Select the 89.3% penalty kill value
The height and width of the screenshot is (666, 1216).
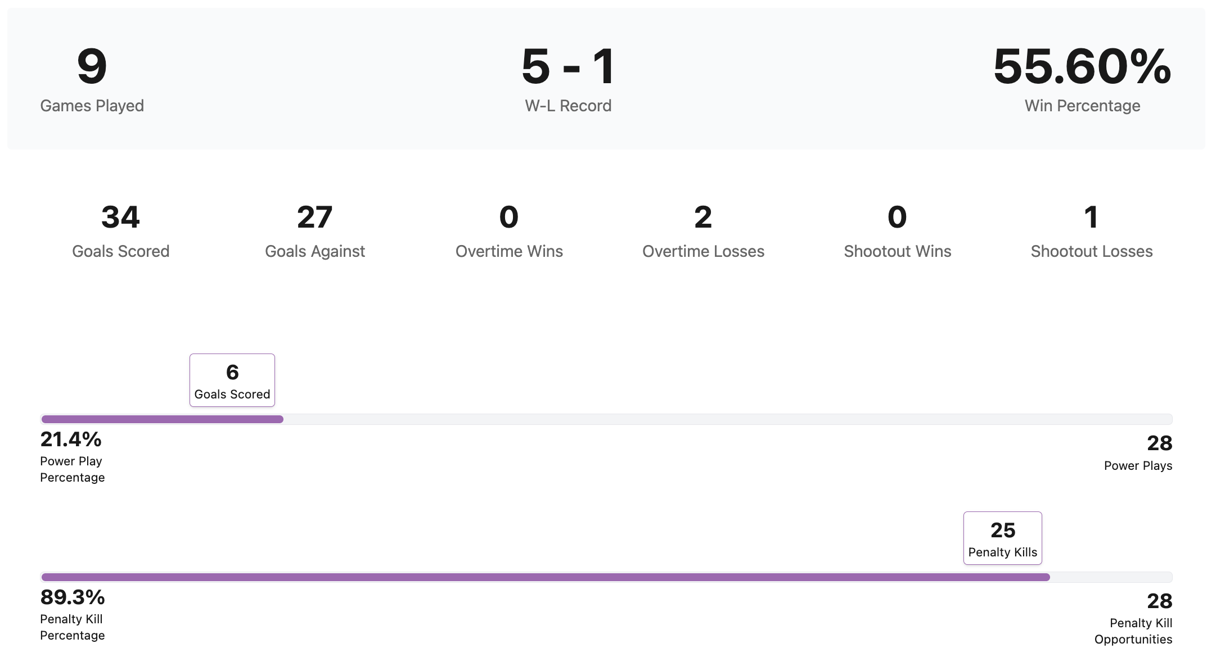click(73, 597)
